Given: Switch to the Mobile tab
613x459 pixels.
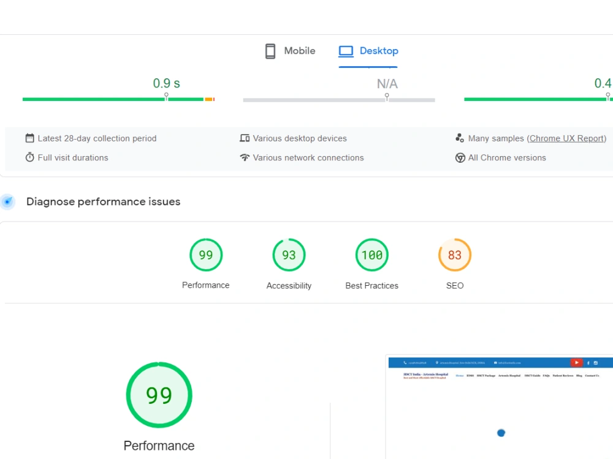Looking at the screenshot, I should 290,51.
